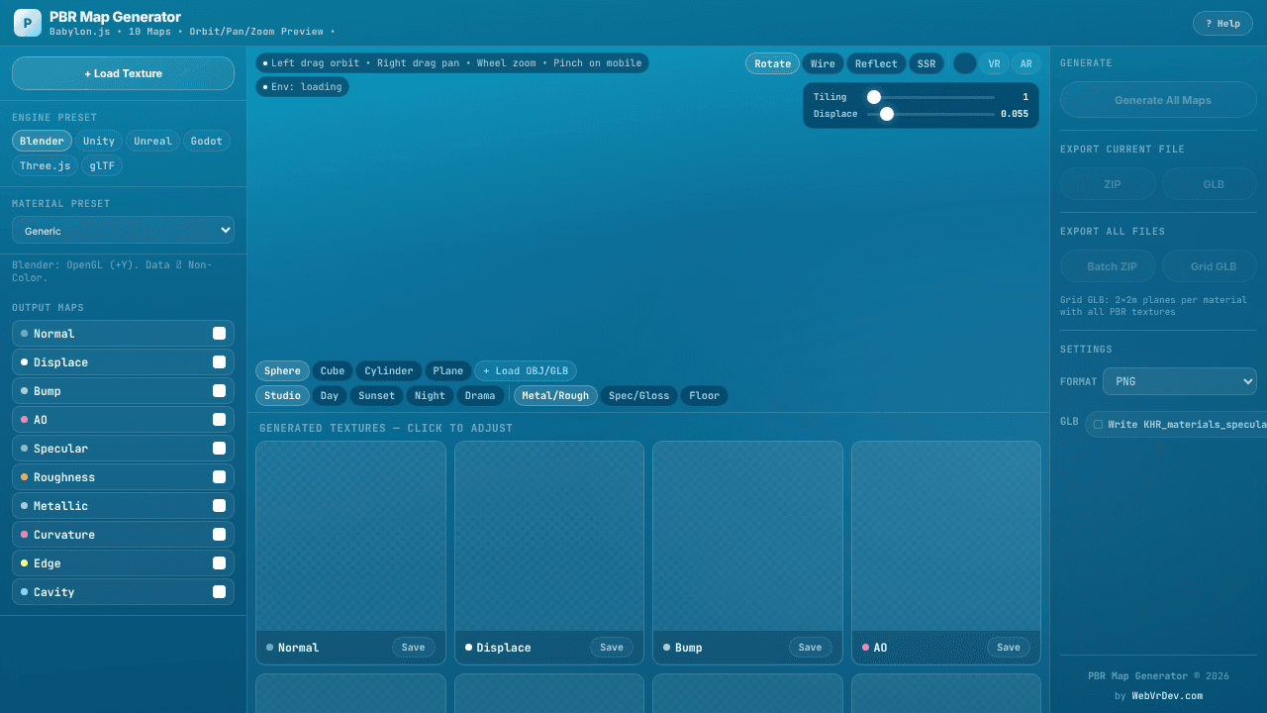Toggle Reflect in the viewport
Viewport: 1267px width, 713px height.
(876, 63)
